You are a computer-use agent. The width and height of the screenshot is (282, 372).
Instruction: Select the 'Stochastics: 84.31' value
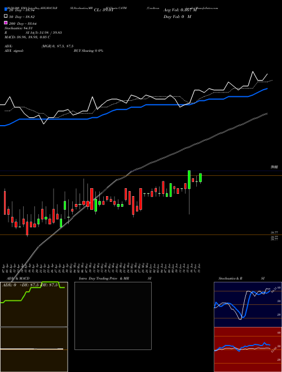pyautogui.click(x=19, y=28)
